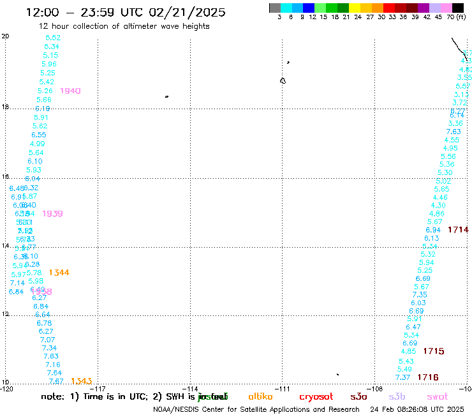Click the wave height value 5.02
The image size is (472, 415).
coord(443,181)
